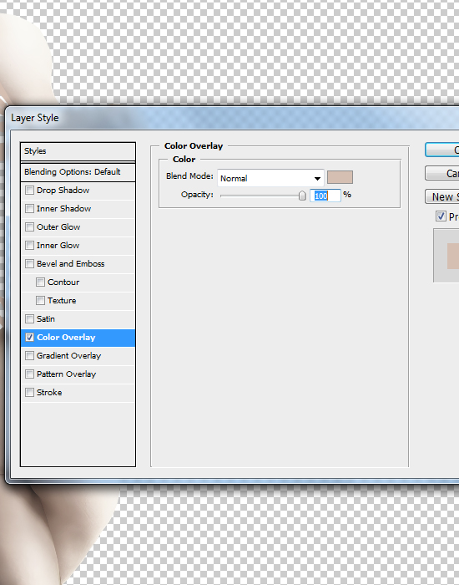The width and height of the screenshot is (459, 585).
Task: Enable the Gradient Overlay checkbox
Action: tap(29, 355)
